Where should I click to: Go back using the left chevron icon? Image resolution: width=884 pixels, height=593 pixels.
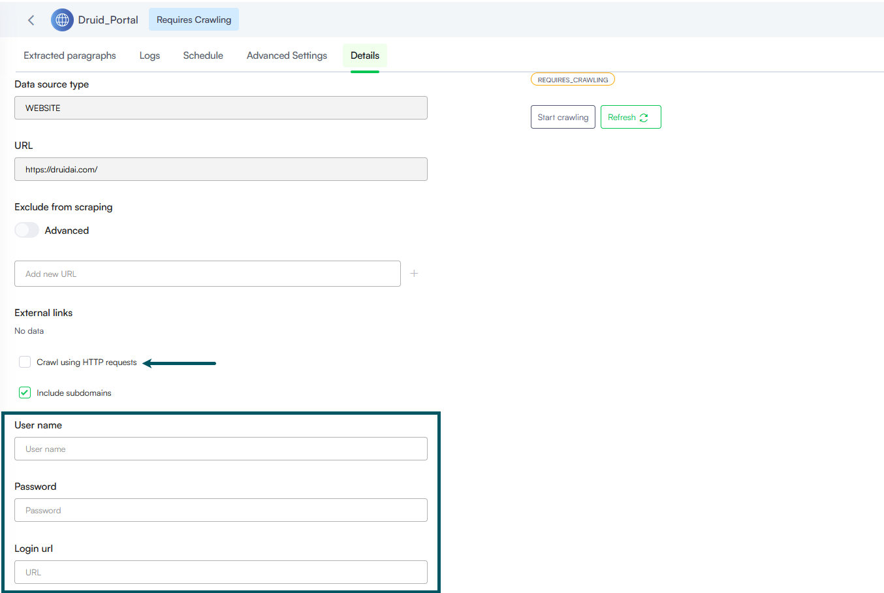(31, 20)
